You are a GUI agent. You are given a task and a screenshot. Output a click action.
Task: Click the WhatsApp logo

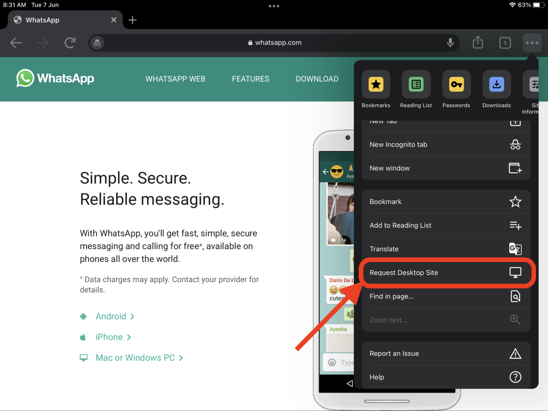point(55,78)
